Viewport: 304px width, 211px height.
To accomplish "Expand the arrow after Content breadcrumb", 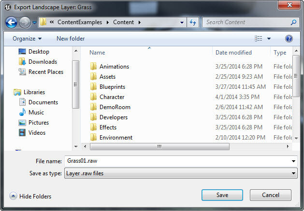I will tap(140, 23).
